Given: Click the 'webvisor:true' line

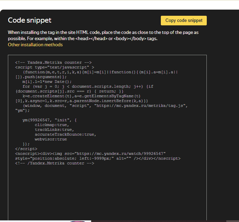Looking at the screenshot, I should 51,139.
